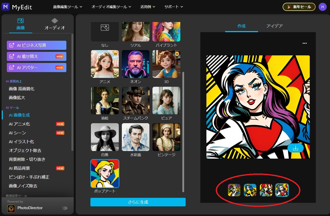The image size is (330, 216).
Task: Open the user profile avatar H
Action: [x=322, y=7]
